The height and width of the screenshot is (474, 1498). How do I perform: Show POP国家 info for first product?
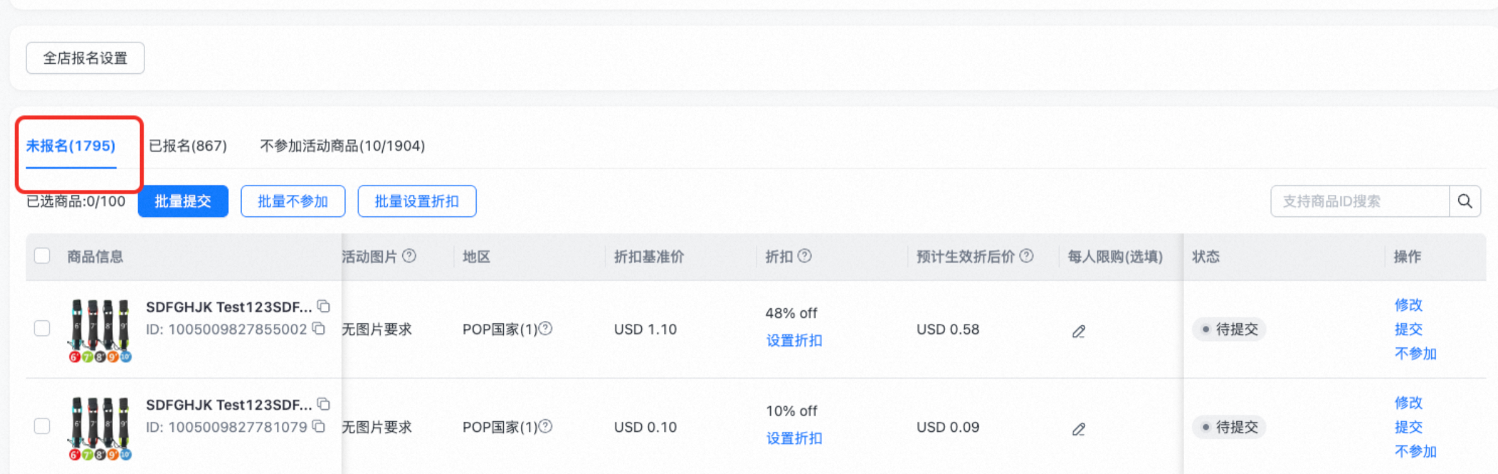point(546,328)
